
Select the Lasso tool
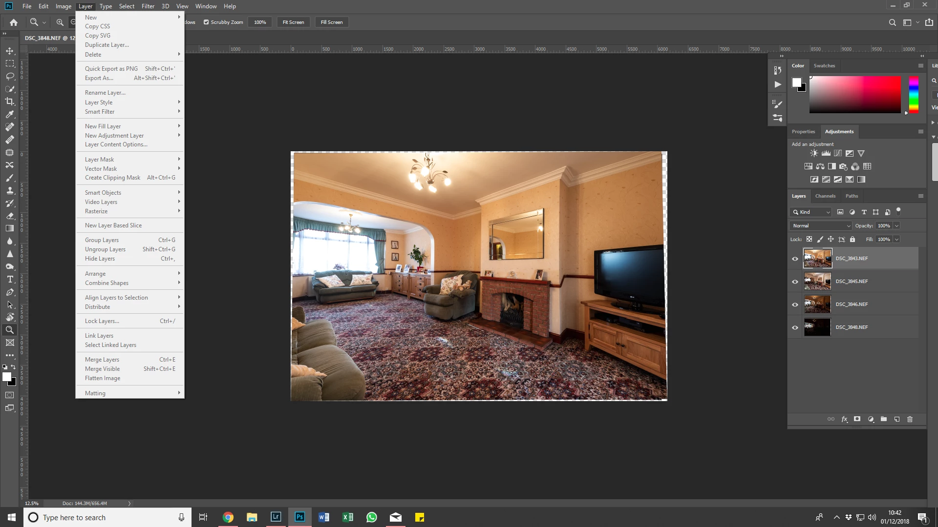[10, 76]
